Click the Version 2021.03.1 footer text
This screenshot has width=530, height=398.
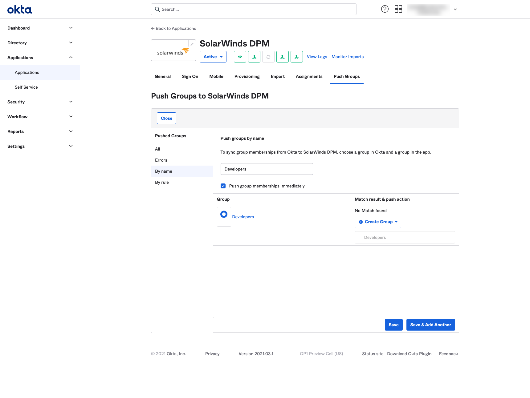(256, 354)
